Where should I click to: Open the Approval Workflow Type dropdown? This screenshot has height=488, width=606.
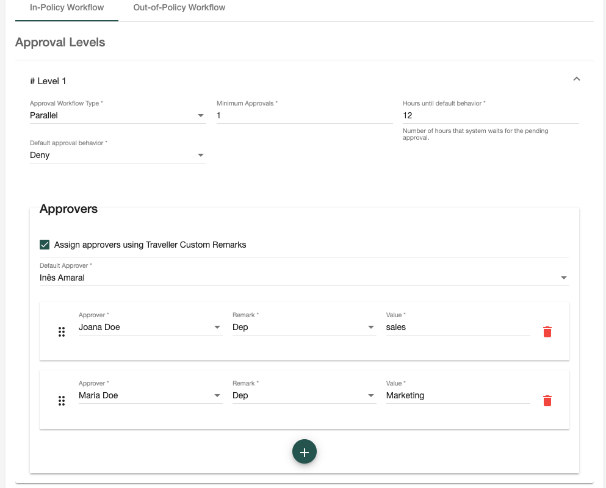[117, 115]
